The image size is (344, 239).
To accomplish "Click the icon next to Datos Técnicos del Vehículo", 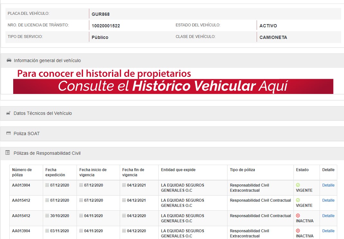I will (9, 113).
